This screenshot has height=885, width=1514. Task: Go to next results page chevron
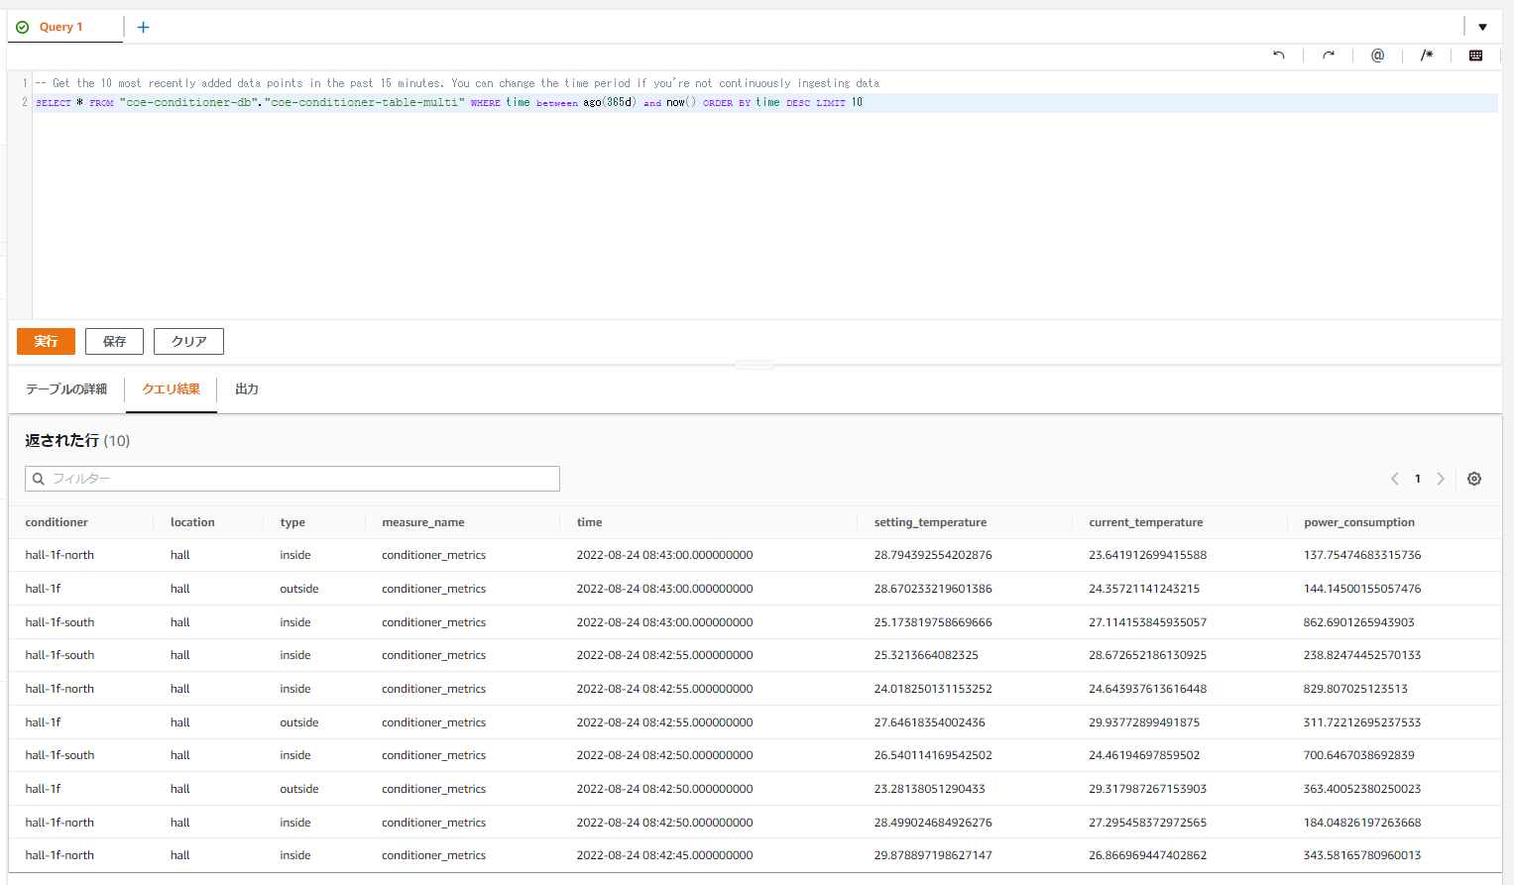(x=1441, y=479)
